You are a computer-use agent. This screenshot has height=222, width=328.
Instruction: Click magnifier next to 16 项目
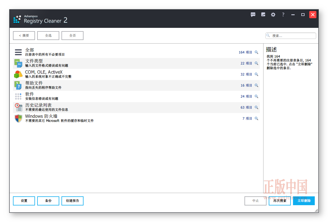click(256, 85)
